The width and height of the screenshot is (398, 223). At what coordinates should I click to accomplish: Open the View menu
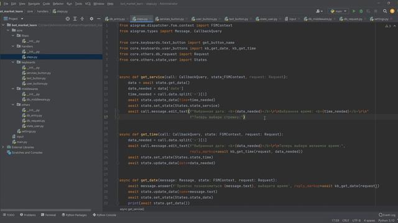point(22,4)
